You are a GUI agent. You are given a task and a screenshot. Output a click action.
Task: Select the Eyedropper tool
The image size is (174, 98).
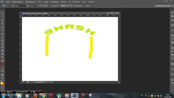2,30
